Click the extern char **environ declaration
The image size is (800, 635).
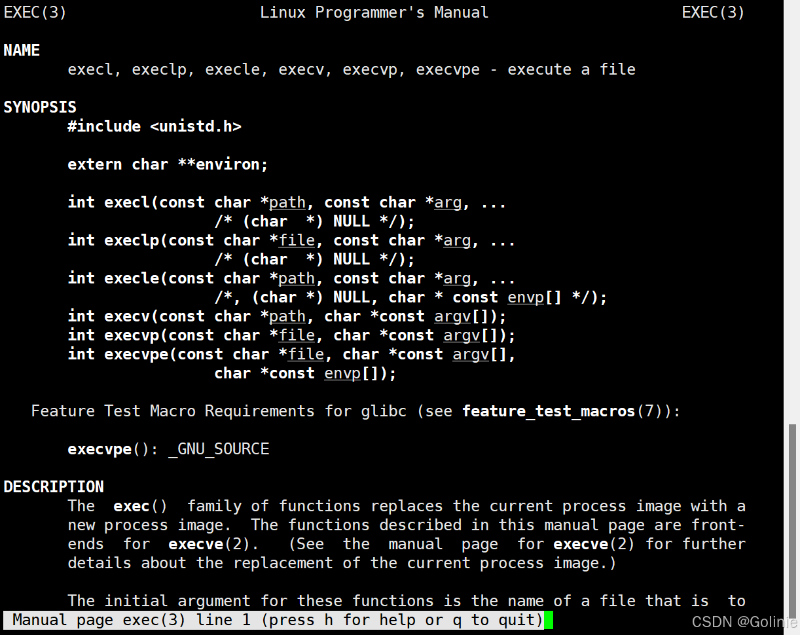click(168, 164)
